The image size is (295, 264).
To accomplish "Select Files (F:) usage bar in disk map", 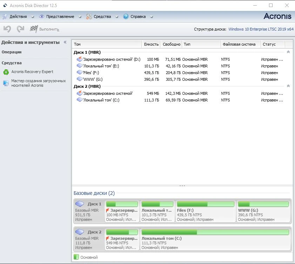I will pyautogui.click(x=206, y=204).
